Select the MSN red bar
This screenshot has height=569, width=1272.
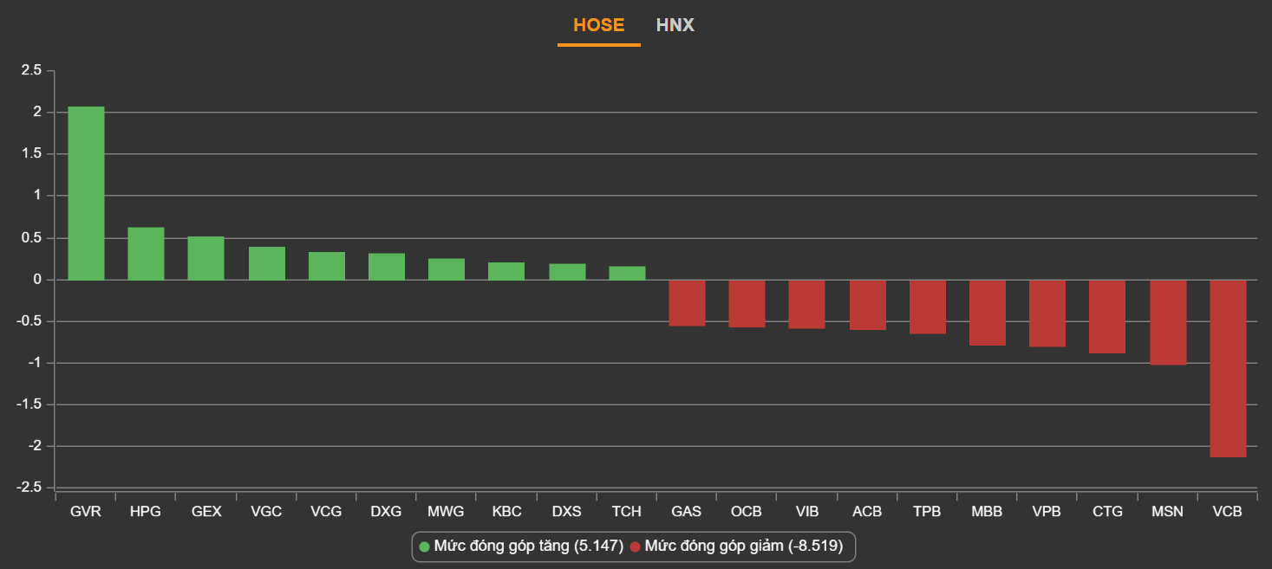point(1168,322)
